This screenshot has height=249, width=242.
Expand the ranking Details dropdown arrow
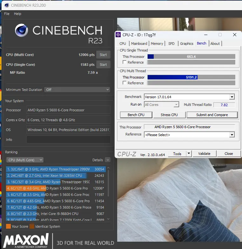tap(108, 160)
